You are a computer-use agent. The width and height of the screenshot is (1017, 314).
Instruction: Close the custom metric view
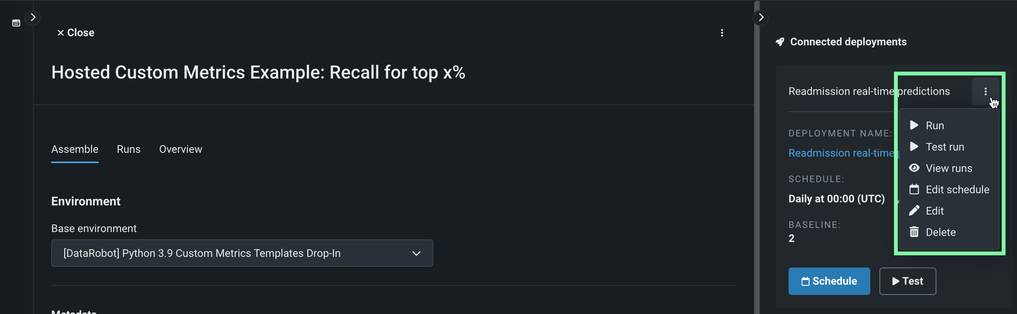(x=76, y=33)
